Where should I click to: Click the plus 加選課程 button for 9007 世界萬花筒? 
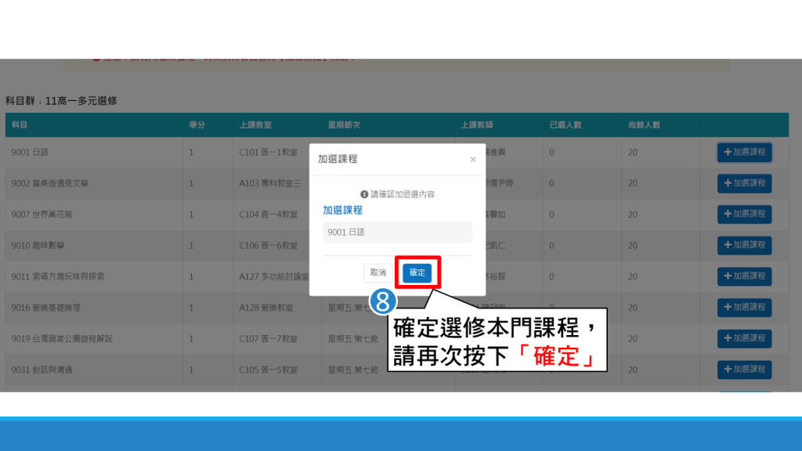tap(744, 214)
